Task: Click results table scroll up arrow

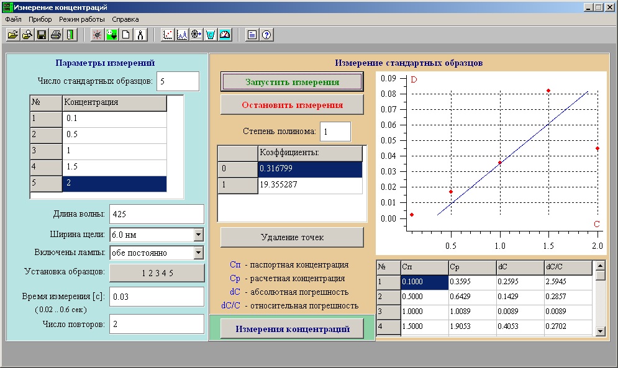Action: [600, 266]
